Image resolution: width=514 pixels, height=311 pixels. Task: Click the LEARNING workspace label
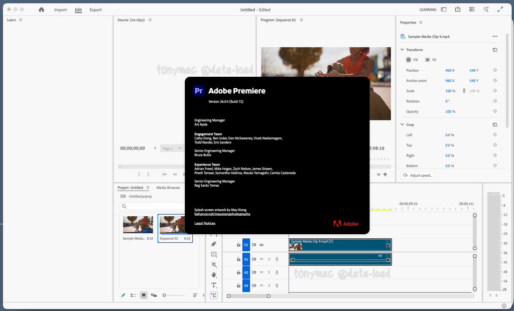(x=428, y=10)
